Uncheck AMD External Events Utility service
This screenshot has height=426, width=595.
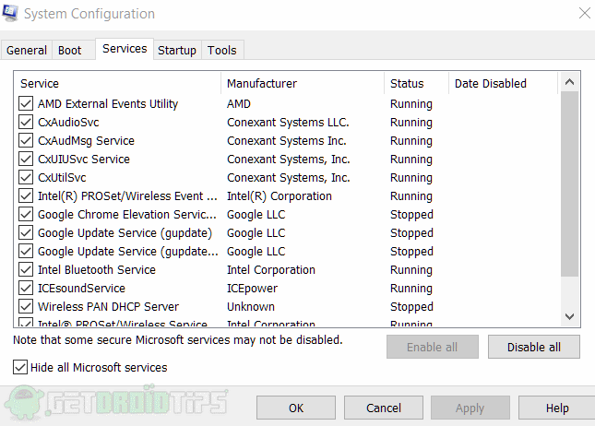point(26,104)
